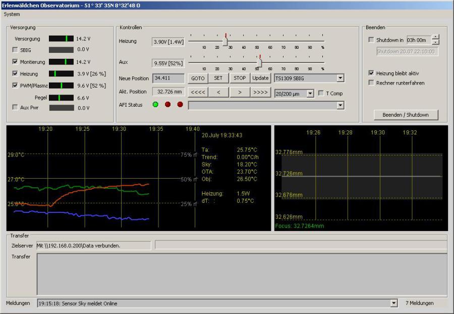The image size is (454, 314).
Task: Click the fast-forward >>>> focus button
Action: tap(261, 92)
